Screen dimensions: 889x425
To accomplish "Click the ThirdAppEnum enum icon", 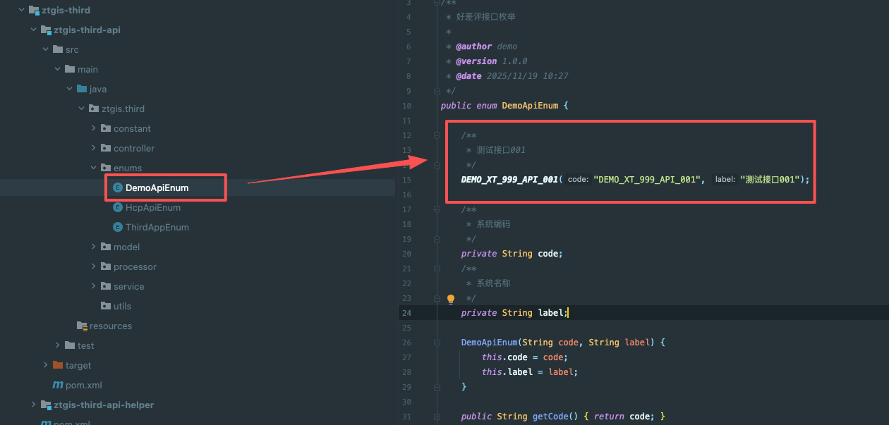I will click(x=118, y=228).
